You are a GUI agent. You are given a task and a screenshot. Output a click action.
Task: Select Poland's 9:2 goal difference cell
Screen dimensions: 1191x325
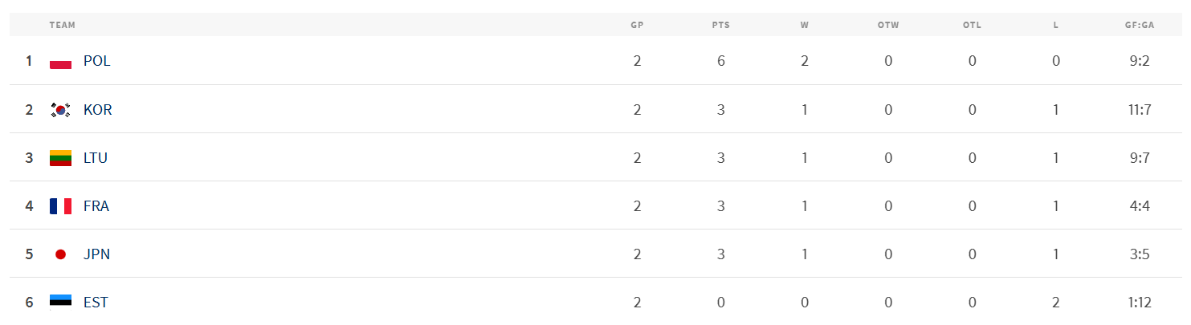click(x=1140, y=61)
